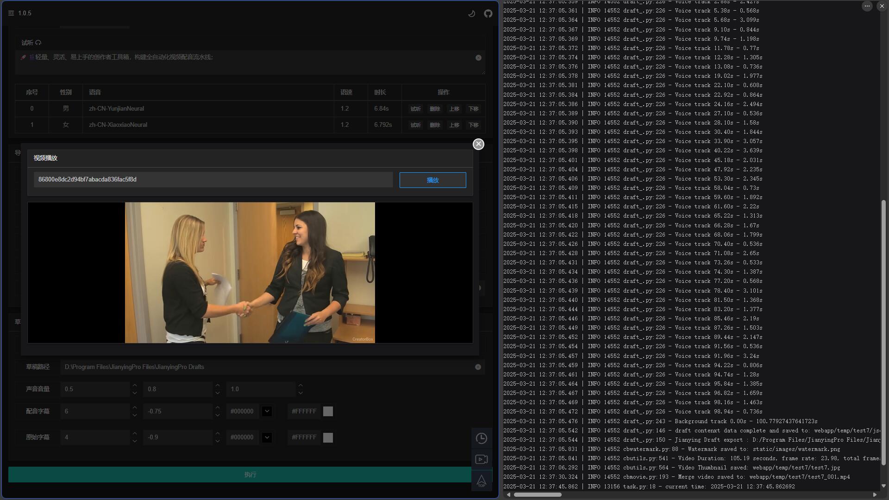Pick the 配音字幕 #FFFFFF color swatch
The width and height of the screenshot is (889, 500).
pos(328,411)
